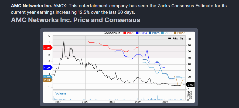The image size is (239, 108).
Task: Click the black 7.93 price flag
Action: coord(190,85)
